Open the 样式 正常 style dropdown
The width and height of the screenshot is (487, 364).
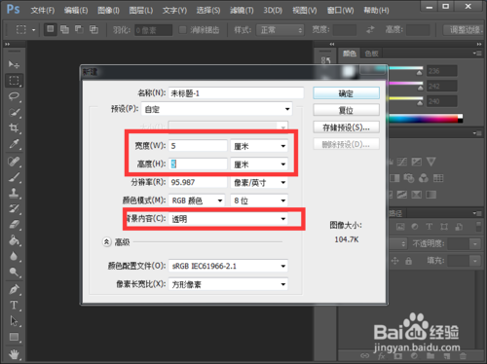pyautogui.click(x=281, y=30)
